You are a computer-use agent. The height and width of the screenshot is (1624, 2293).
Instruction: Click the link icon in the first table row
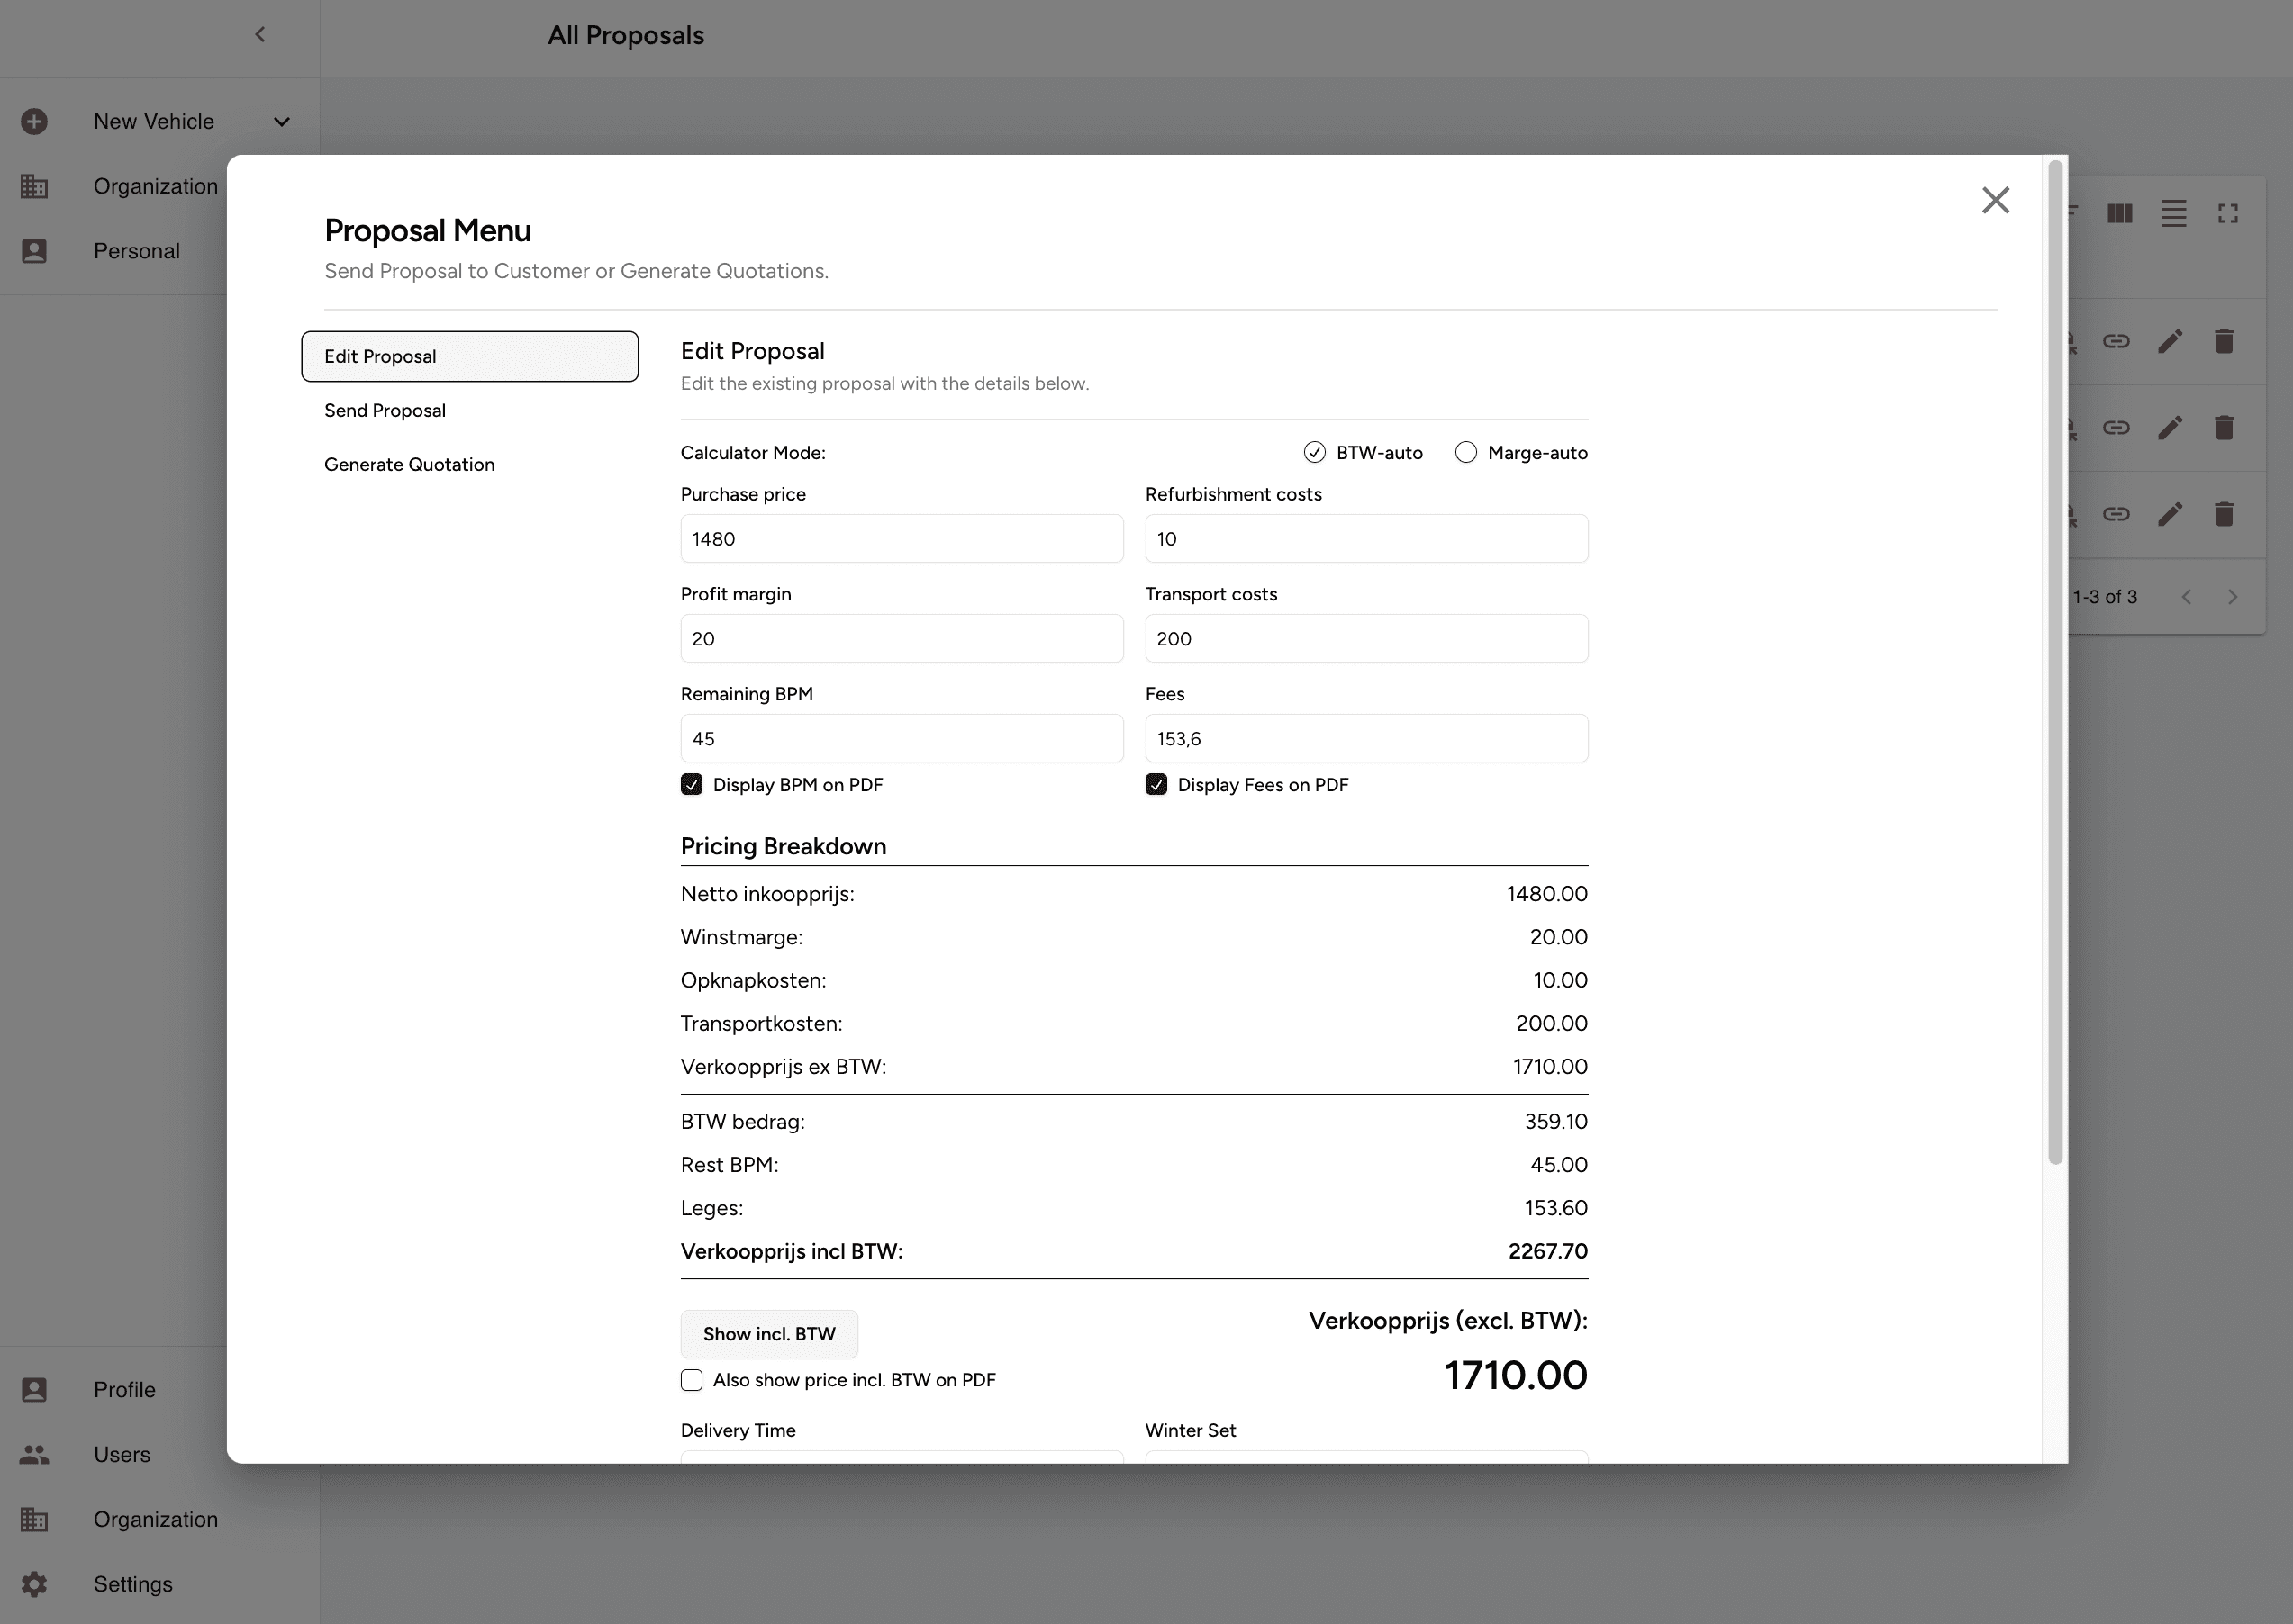coord(2116,342)
